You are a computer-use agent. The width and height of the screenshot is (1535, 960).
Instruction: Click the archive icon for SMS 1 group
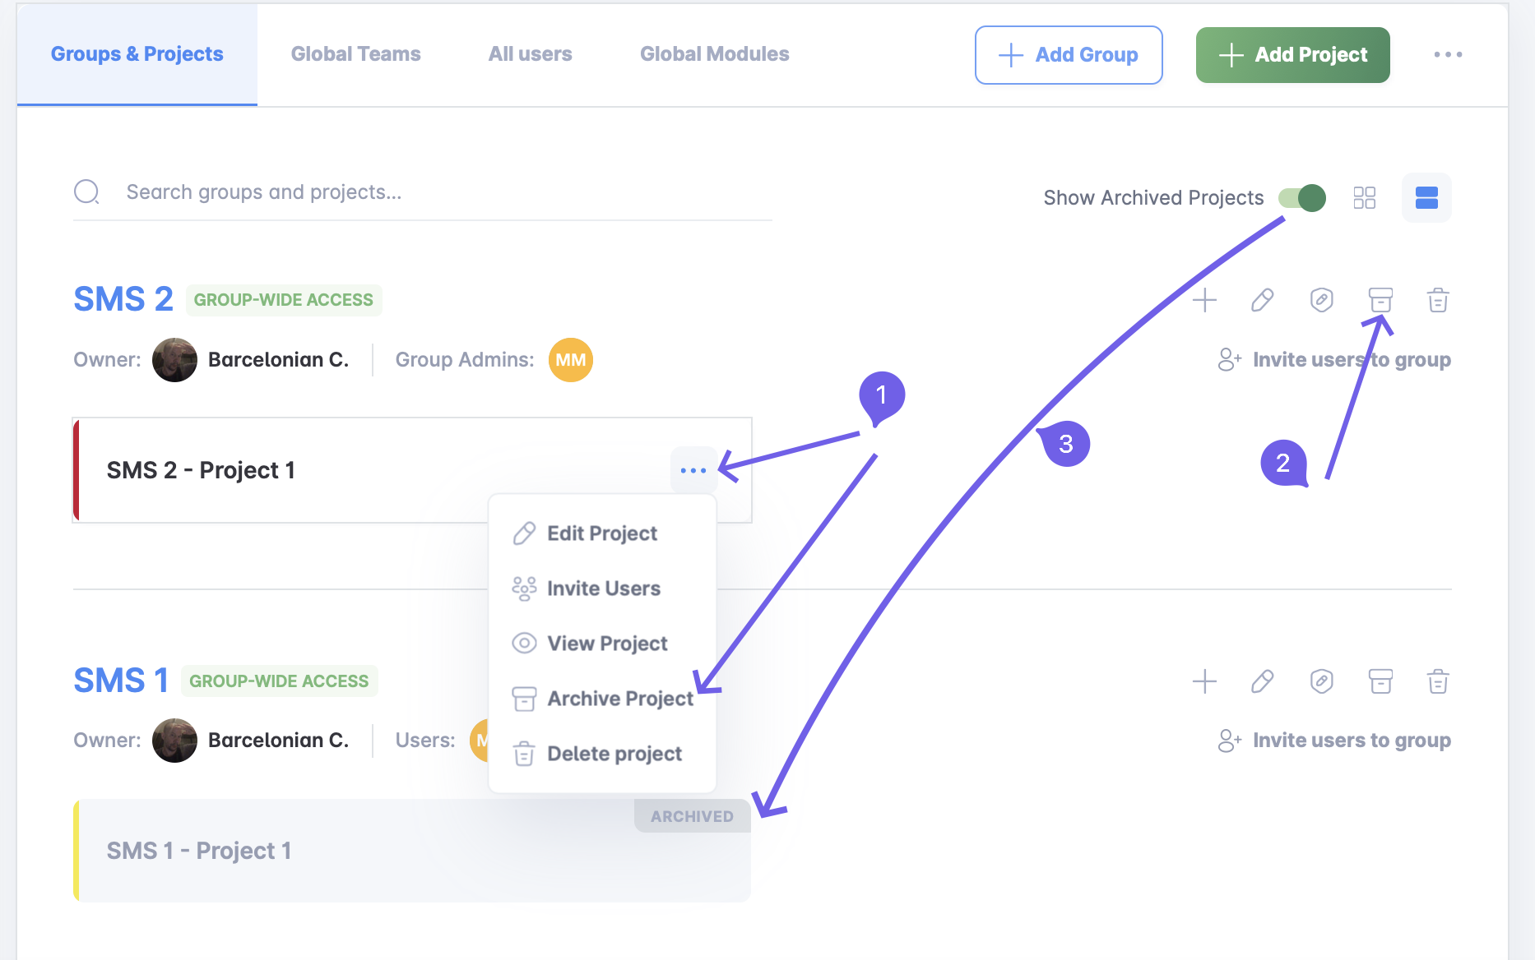tap(1380, 681)
